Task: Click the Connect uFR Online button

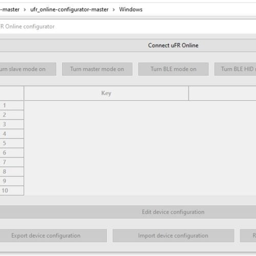Action: (x=128, y=46)
